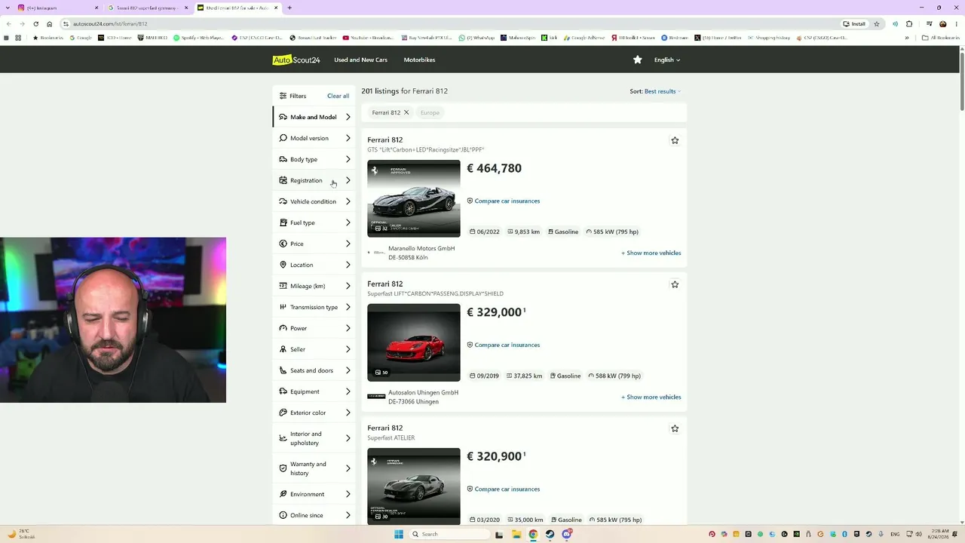
Task: Open the English language dropdown
Action: coord(667,60)
